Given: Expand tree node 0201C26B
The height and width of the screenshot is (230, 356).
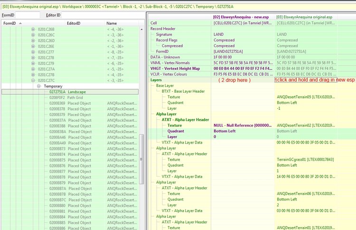Looking at the screenshot, I should [33, 29].
